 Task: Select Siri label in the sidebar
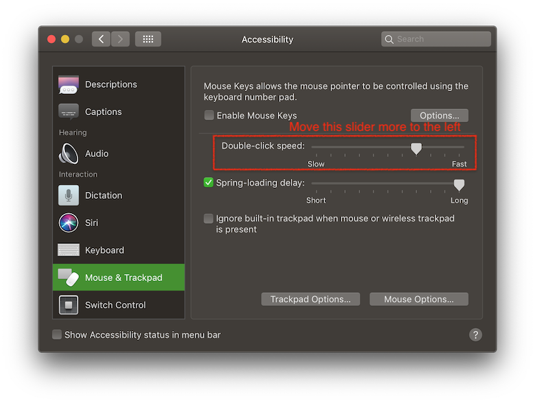pyautogui.click(x=91, y=223)
